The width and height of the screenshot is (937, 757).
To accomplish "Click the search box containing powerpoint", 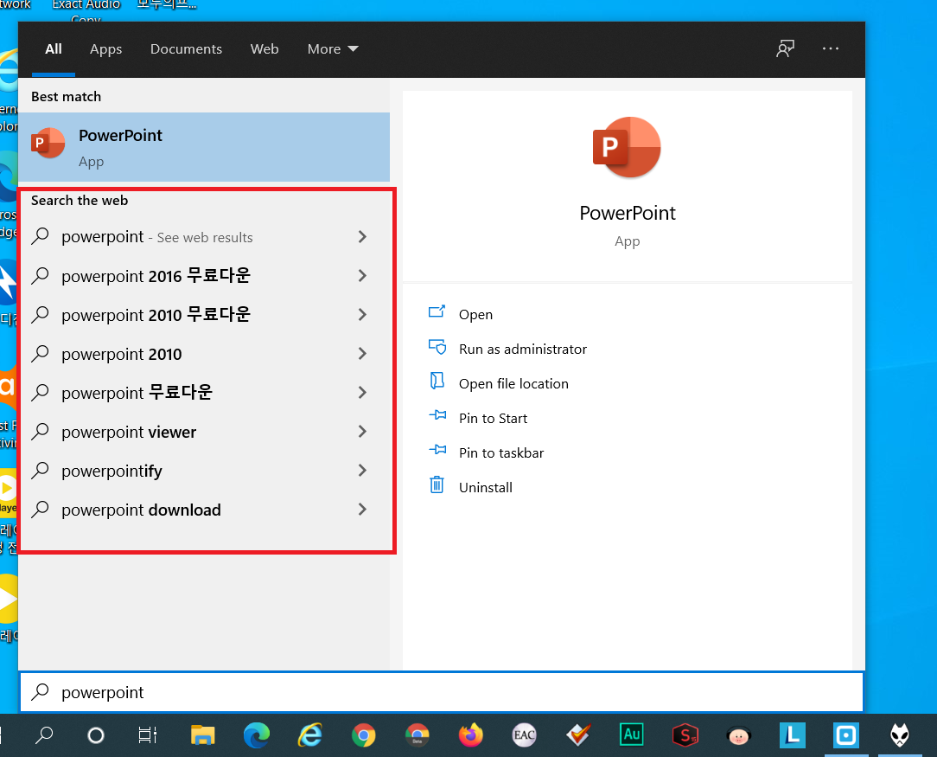I will (x=442, y=692).
